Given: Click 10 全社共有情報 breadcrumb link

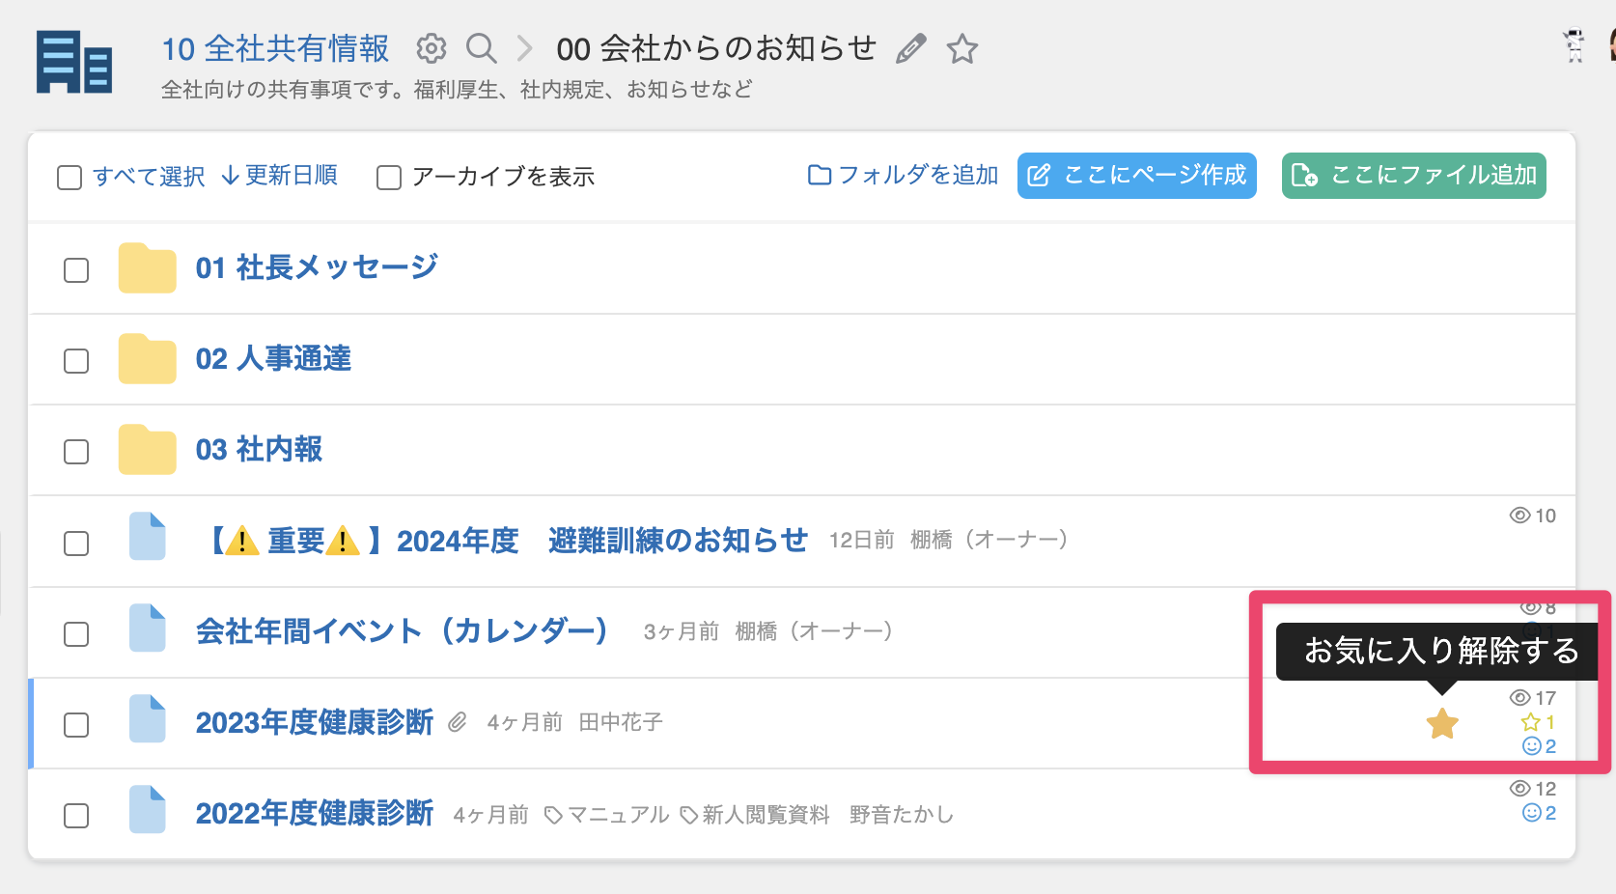Looking at the screenshot, I should tap(275, 48).
